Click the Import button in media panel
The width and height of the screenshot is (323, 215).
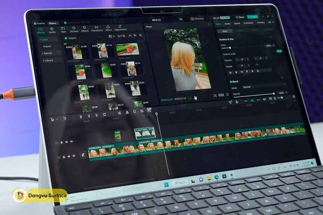(x=70, y=38)
